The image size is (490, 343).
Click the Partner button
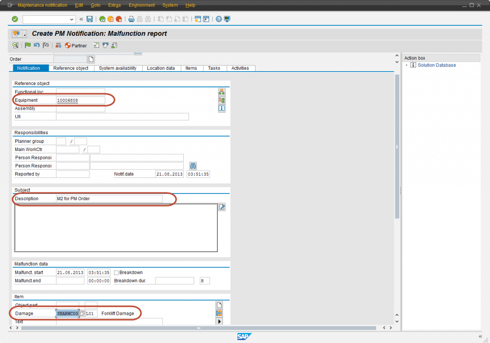coord(76,45)
